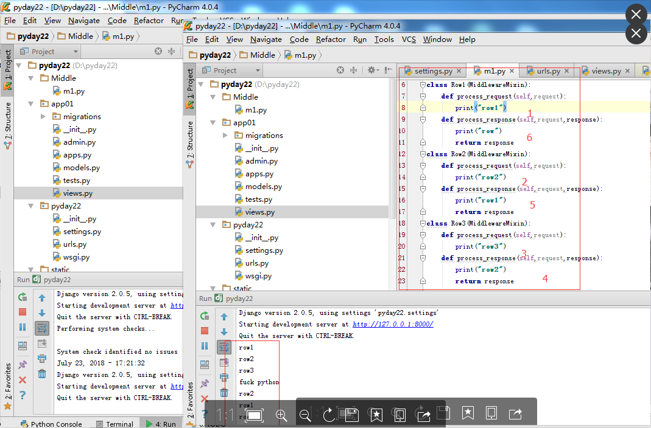Close the settings.py editor tab
This screenshot has height=428, width=651.
460,71
